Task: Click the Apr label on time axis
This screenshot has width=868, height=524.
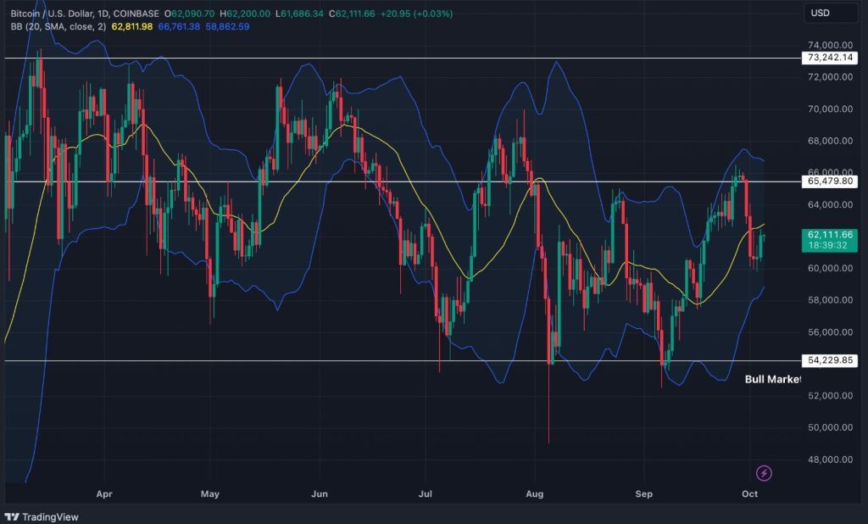Action: (104, 493)
